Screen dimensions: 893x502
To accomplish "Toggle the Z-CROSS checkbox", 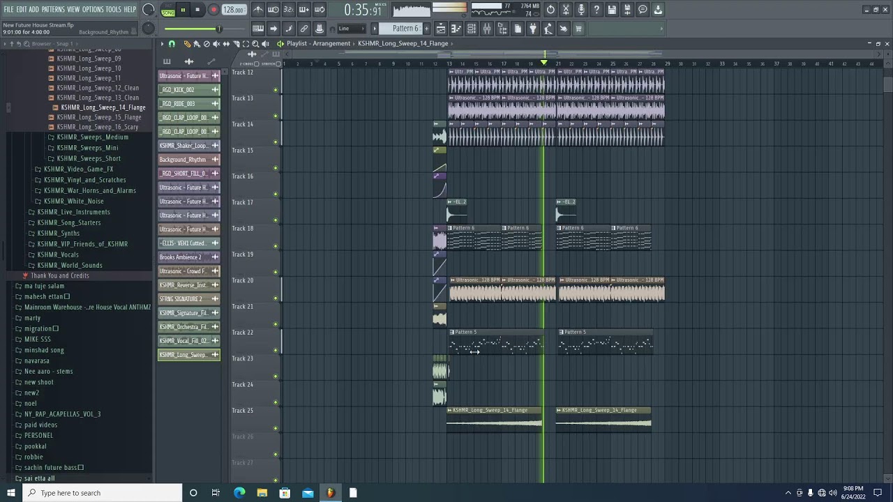I will (257, 63).
